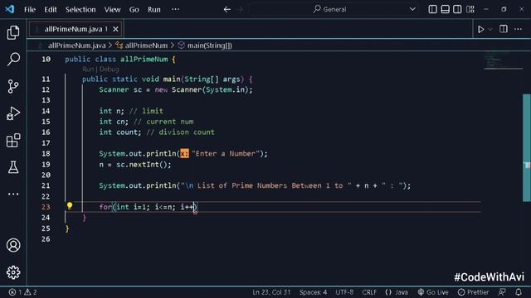Show code actions via lightbulb icon
This screenshot has height=298, width=531.
coord(70,205)
